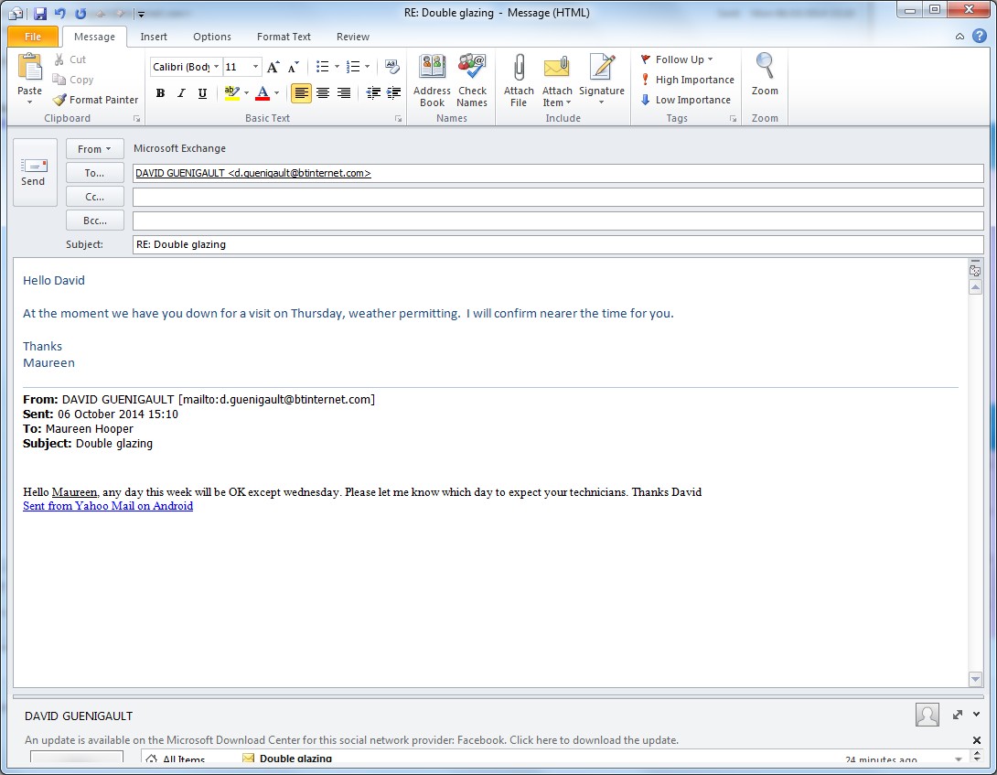Viewport: 997px width, 775px height.
Task: Switch to the Insert tab
Action: point(154,37)
